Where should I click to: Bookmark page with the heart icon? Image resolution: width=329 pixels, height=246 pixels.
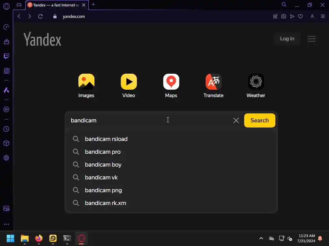pyautogui.click(x=300, y=16)
